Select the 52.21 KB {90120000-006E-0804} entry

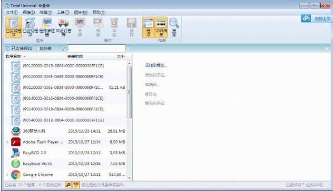tap(66, 87)
